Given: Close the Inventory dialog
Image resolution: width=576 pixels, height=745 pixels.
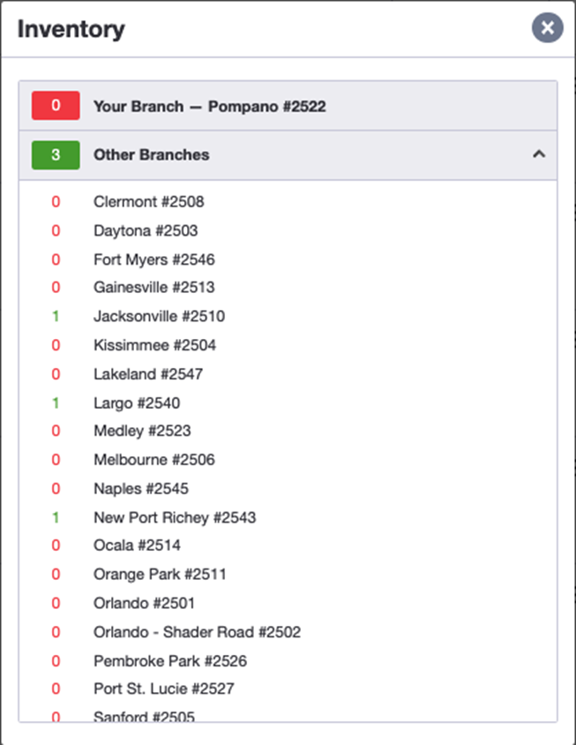Looking at the screenshot, I should pyautogui.click(x=547, y=27).
